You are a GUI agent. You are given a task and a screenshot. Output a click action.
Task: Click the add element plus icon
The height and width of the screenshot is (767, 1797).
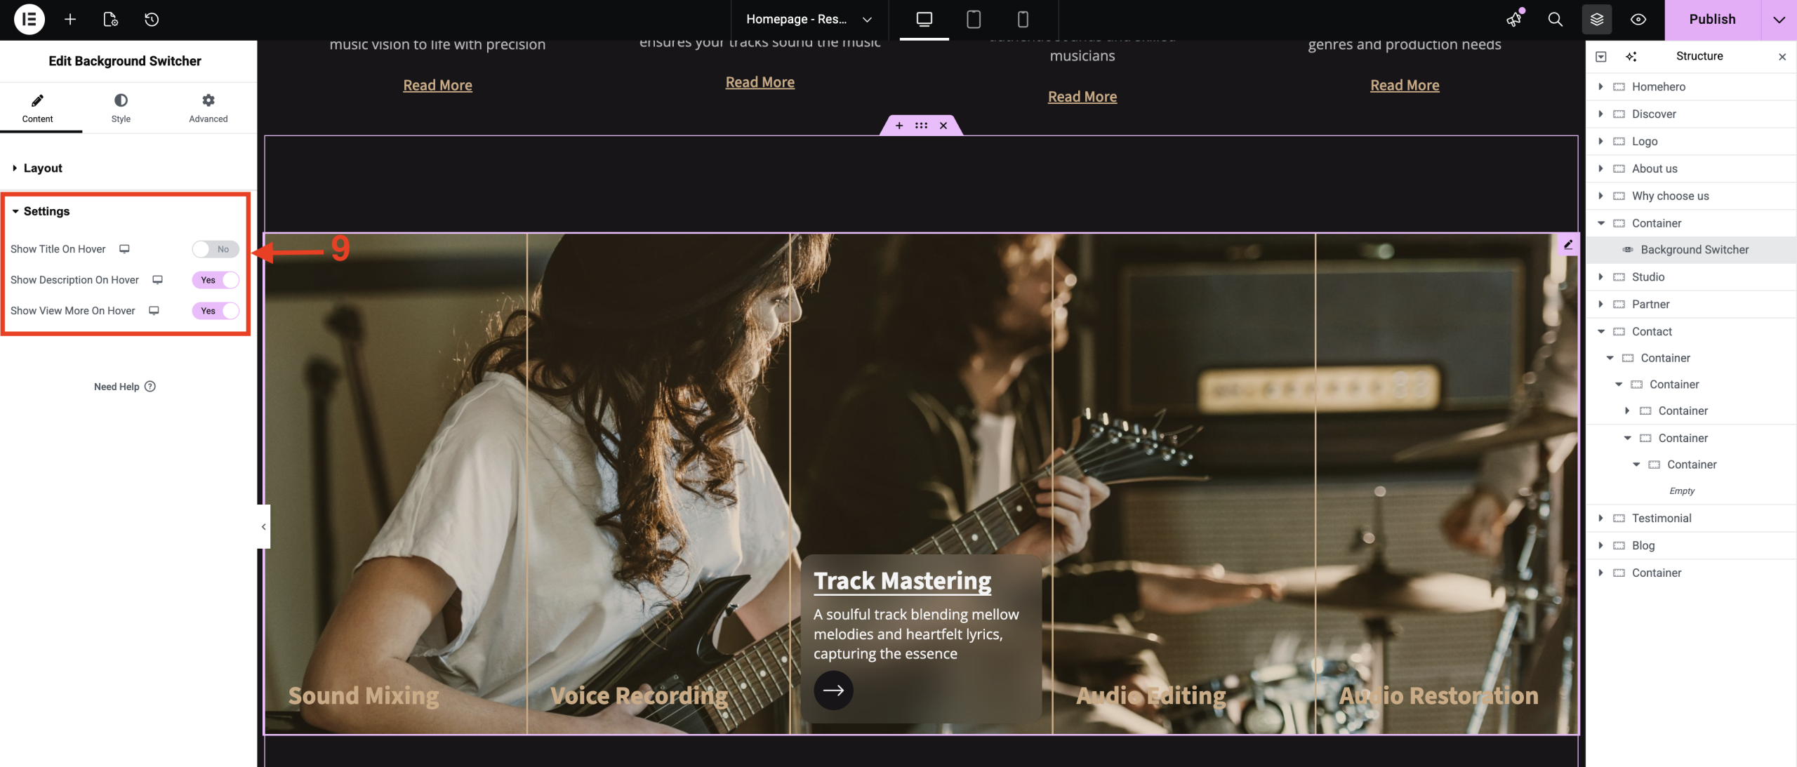click(x=70, y=19)
